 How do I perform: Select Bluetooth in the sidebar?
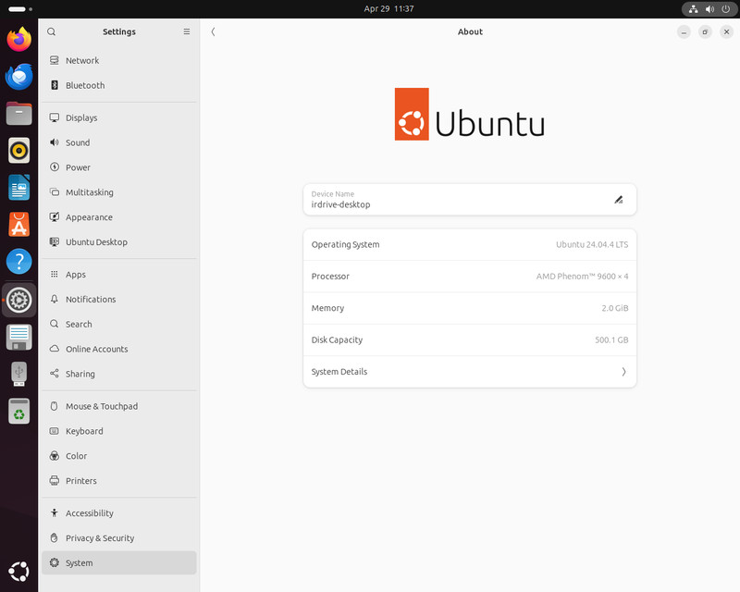click(119, 85)
